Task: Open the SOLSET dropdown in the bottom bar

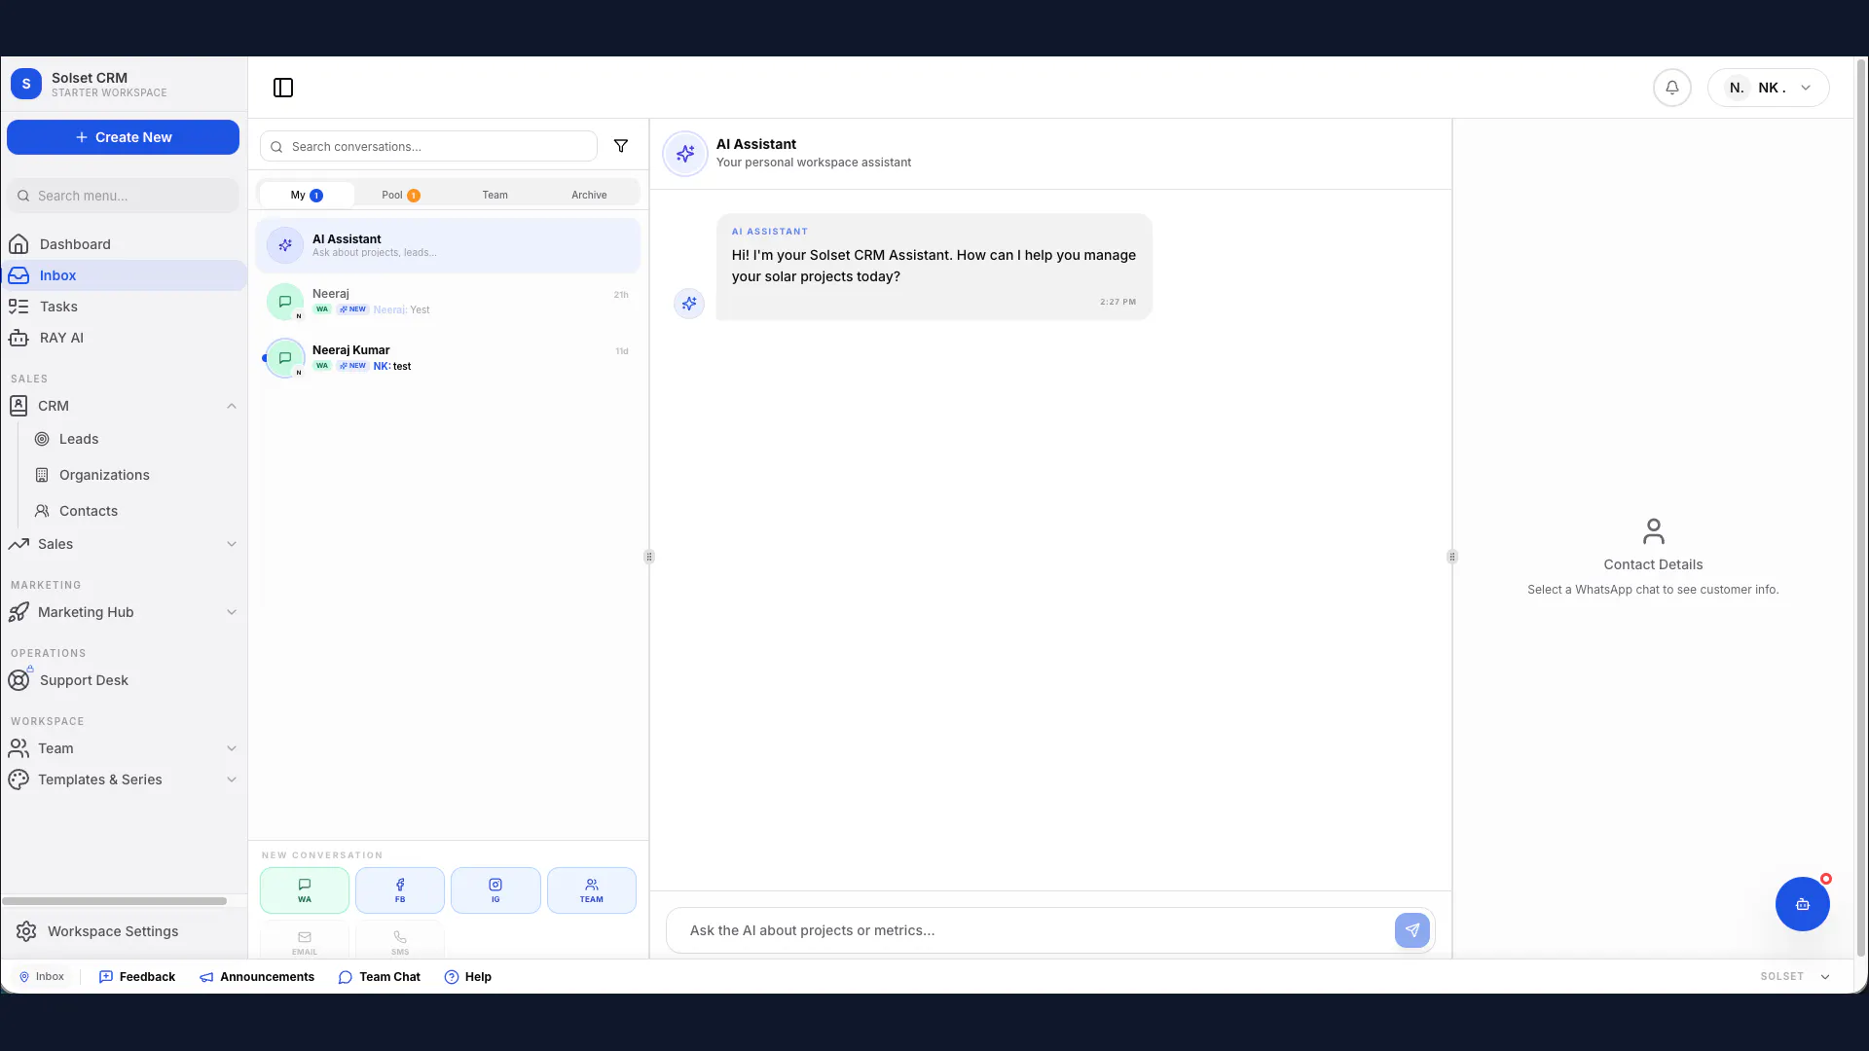Action: coord(1795,977)
